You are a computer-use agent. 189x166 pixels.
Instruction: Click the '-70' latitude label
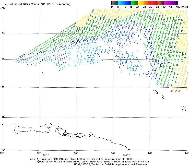(x=2, y=150)
